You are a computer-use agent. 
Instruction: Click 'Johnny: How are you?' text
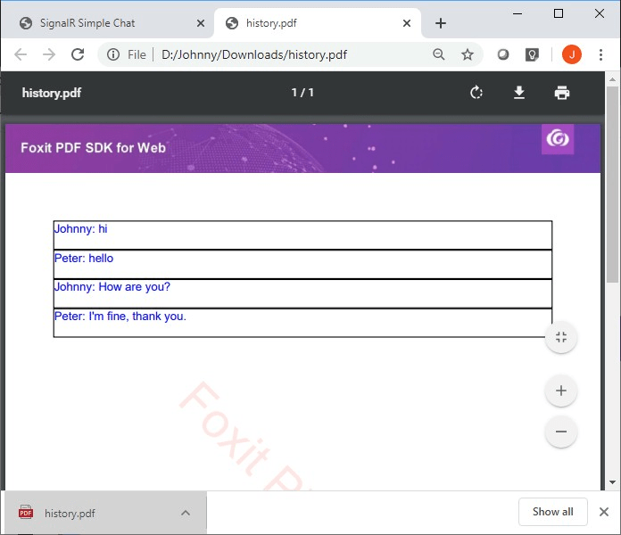(112, 287)
